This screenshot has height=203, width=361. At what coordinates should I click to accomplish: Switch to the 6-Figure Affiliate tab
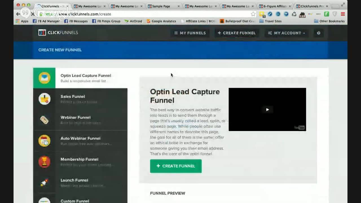point(275,6)
